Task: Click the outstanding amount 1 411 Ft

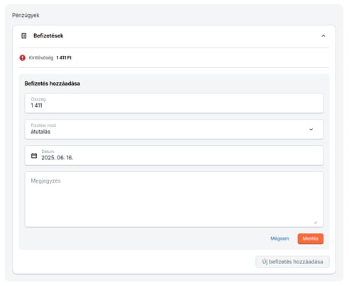Action: pos(64,58)
